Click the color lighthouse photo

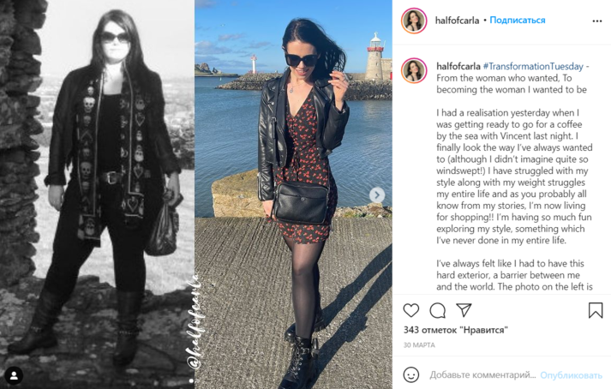click(x=293, y=194)
